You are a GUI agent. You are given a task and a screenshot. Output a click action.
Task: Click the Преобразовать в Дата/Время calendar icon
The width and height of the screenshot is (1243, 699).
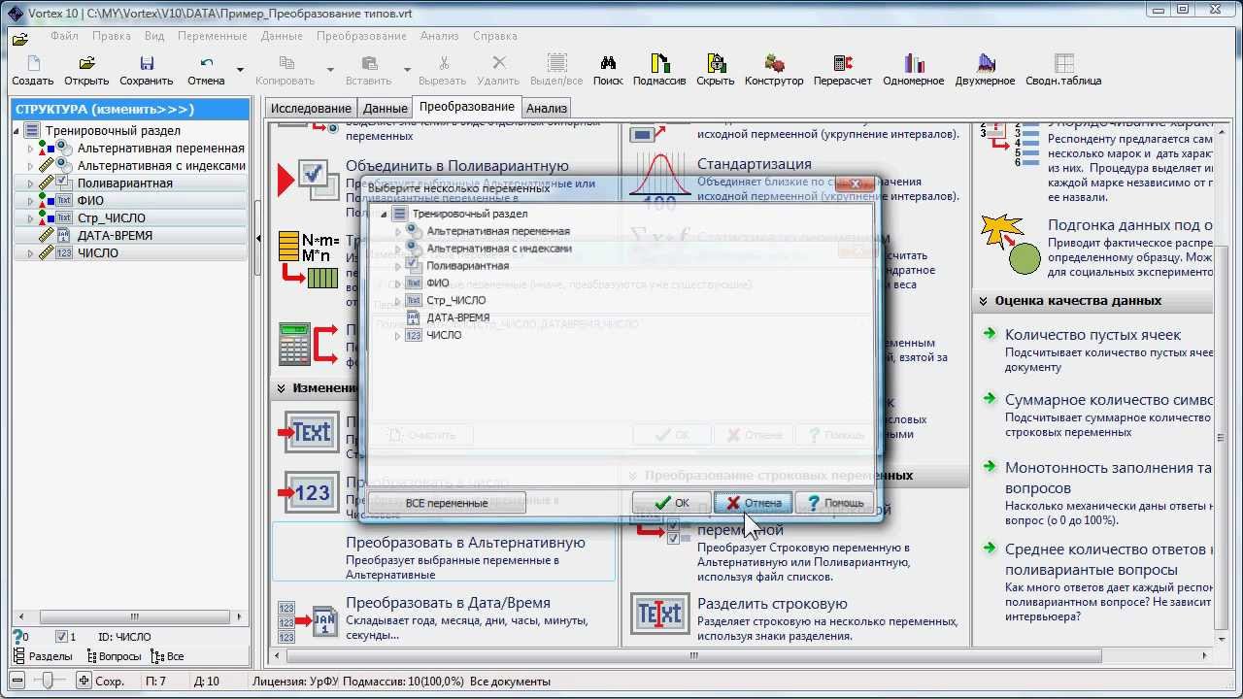point(310,621)
